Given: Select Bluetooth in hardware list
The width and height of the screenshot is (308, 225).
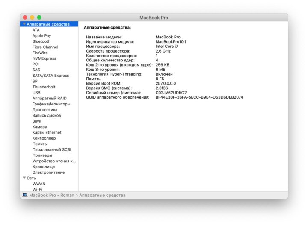Looking at the screenshot, I should [x=41, y=41].
